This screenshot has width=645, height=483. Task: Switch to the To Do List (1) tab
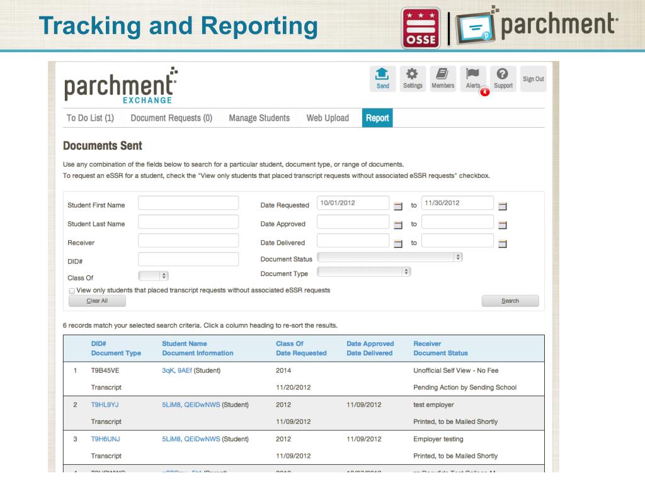tap(90, 118)
